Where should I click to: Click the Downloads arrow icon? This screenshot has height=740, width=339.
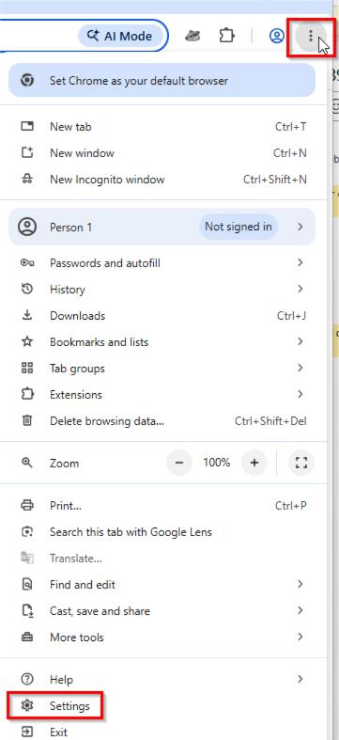point(27,315)
